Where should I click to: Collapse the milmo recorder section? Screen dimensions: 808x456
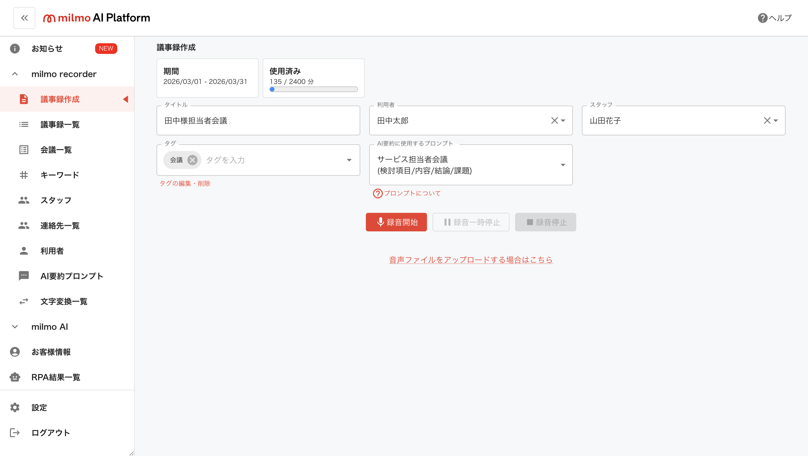pos(15,74)
